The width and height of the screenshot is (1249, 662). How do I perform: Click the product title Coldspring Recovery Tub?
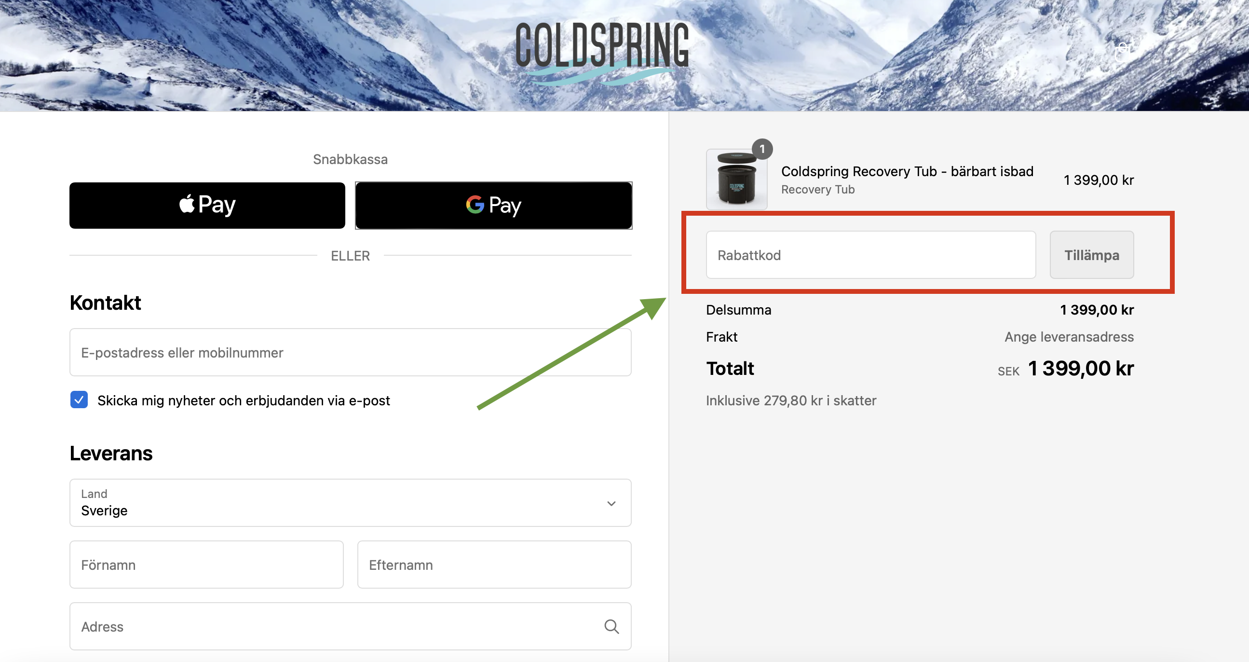tap(907, 171)
